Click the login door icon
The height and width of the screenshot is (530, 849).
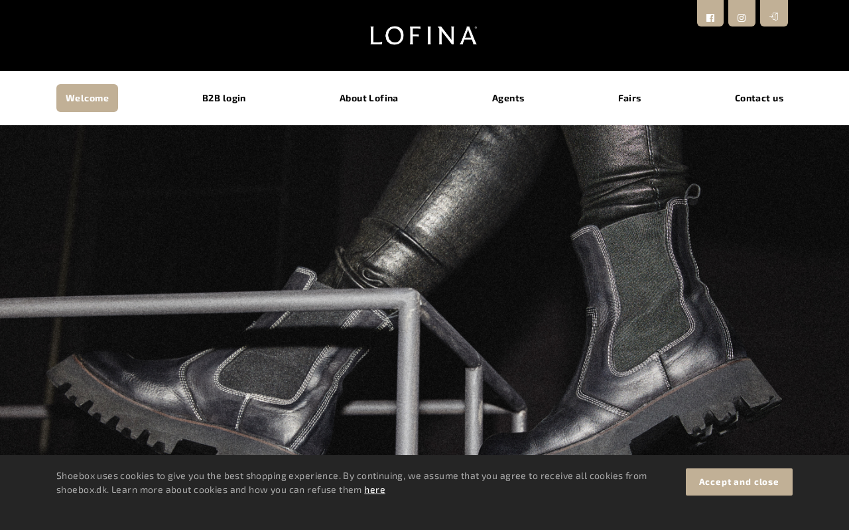[774, 13]
